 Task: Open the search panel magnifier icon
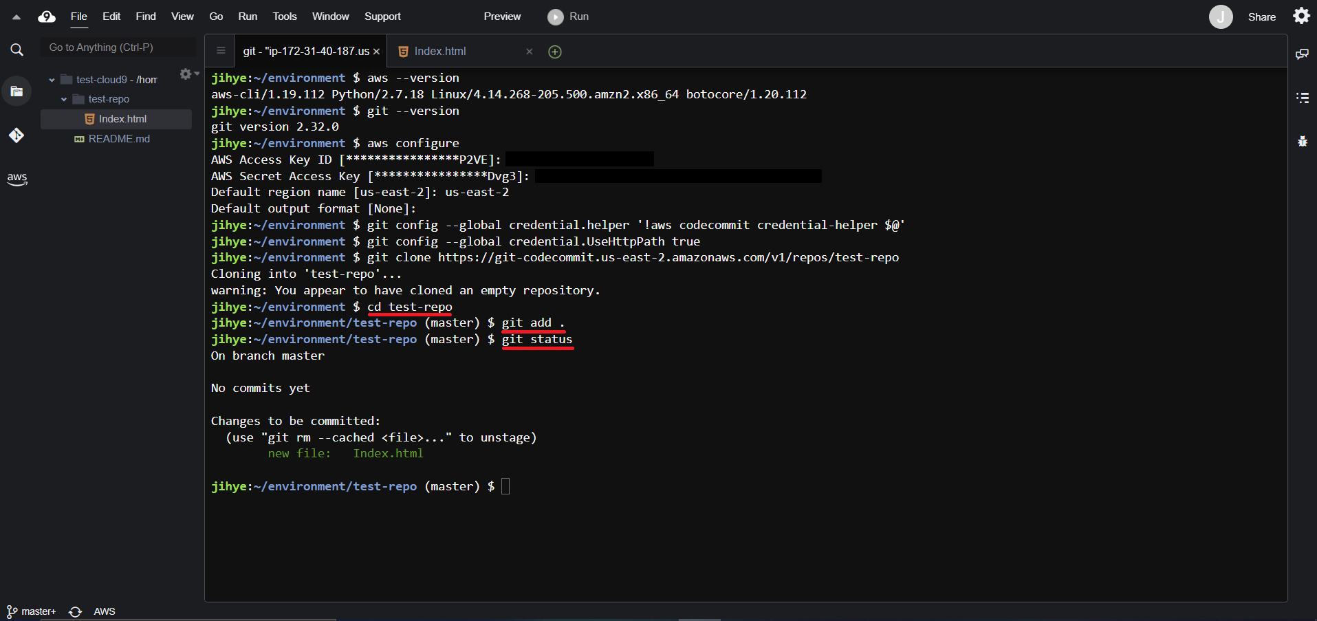[x=17, y=50]
